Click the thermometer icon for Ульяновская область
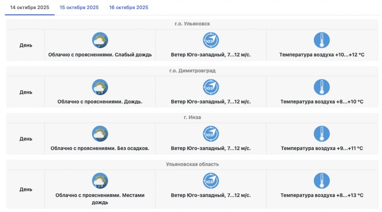 (x=322, y=181)
